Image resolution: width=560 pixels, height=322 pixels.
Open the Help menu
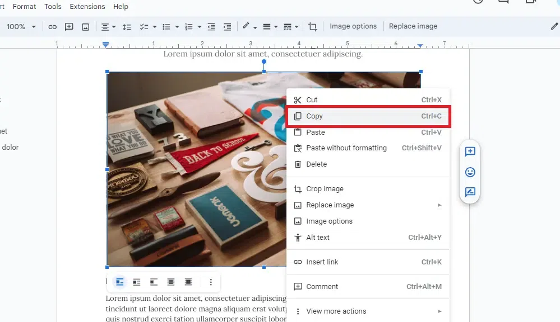coord(121,6)
